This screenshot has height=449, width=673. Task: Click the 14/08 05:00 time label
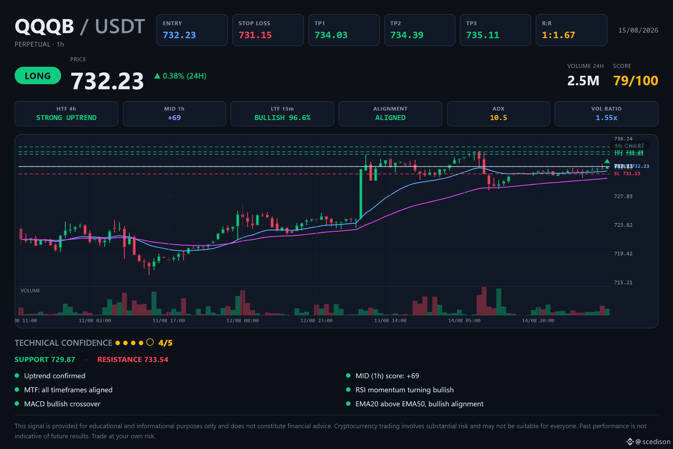tap(464, 321)
